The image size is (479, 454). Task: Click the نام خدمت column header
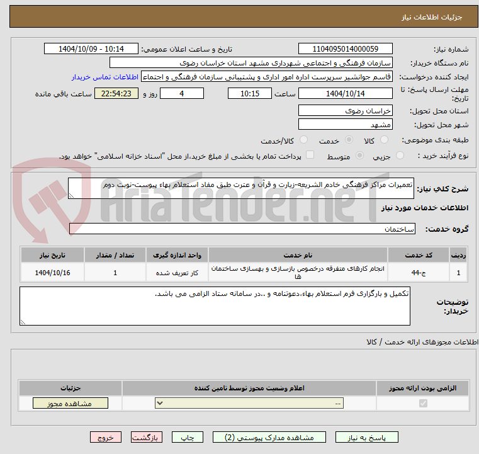pyautogui.click(x=298, y=255)
